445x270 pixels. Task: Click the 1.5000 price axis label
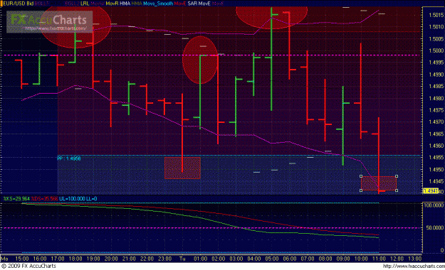[x=436, y=50]
